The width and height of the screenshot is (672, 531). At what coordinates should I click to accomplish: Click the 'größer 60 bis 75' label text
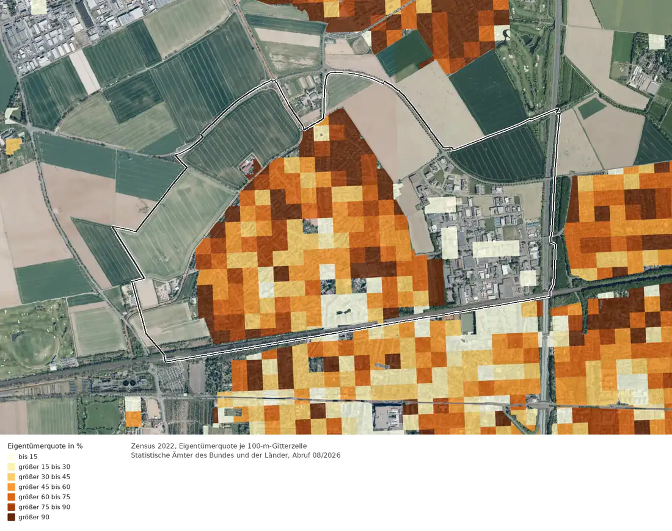(44, 497)
